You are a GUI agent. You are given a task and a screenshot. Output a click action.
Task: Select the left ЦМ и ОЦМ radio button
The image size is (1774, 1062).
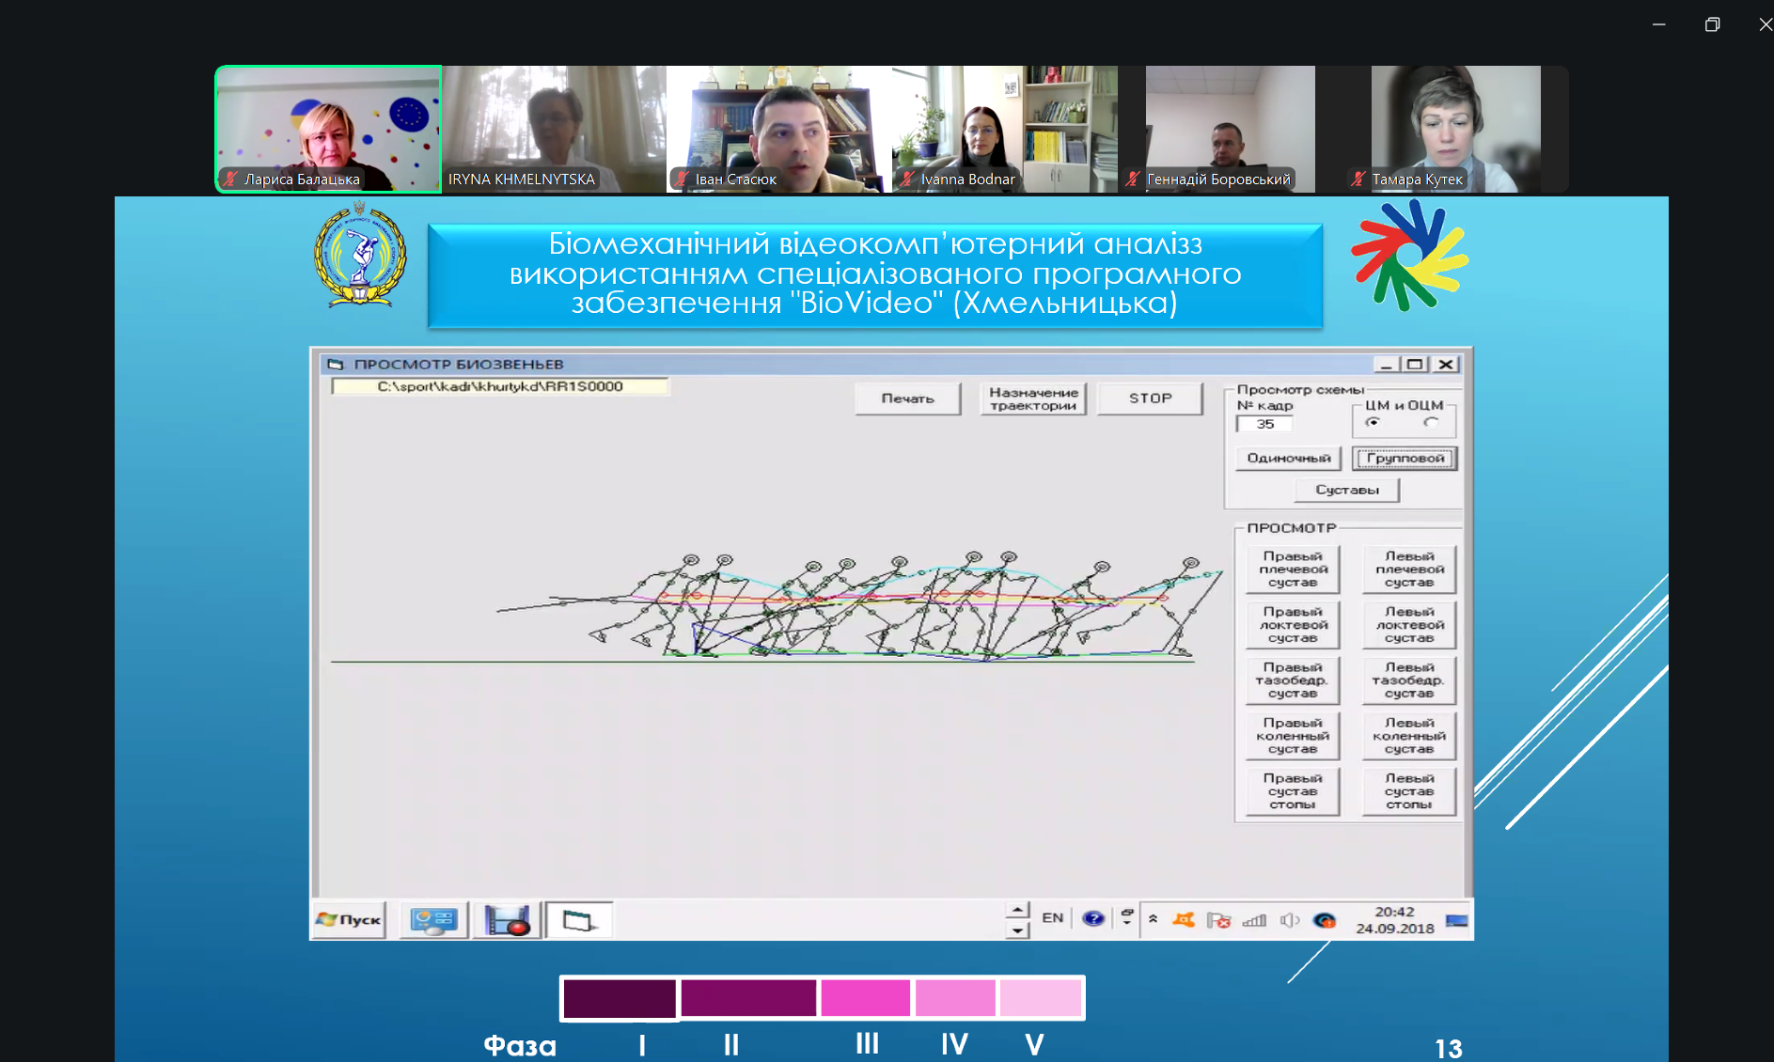tap(1374, 423)
